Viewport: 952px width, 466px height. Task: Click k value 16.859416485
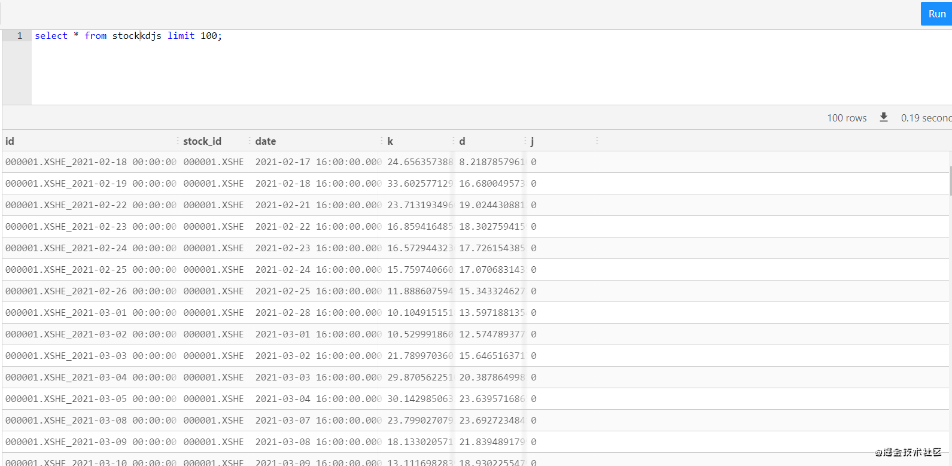click(420, 227)
